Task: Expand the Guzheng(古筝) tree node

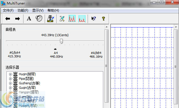Action: tap(10, 83)
